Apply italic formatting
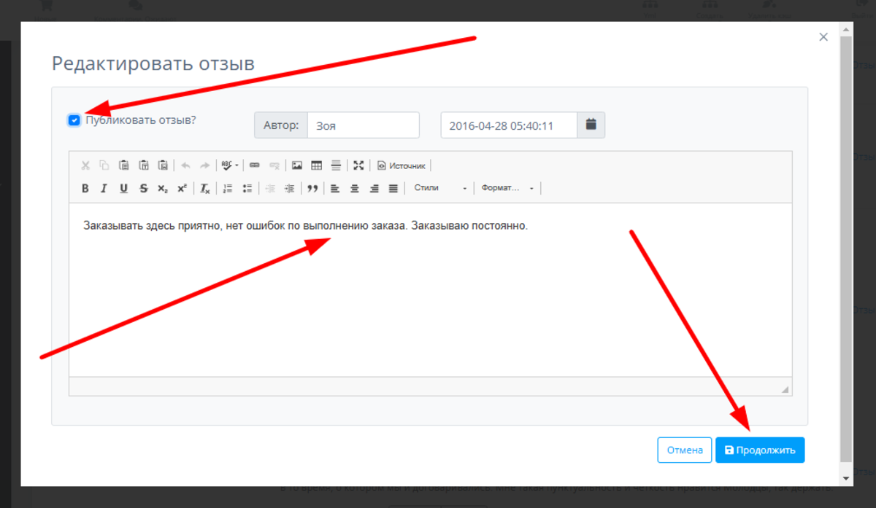The image size is (876, 508). point(104,188)
